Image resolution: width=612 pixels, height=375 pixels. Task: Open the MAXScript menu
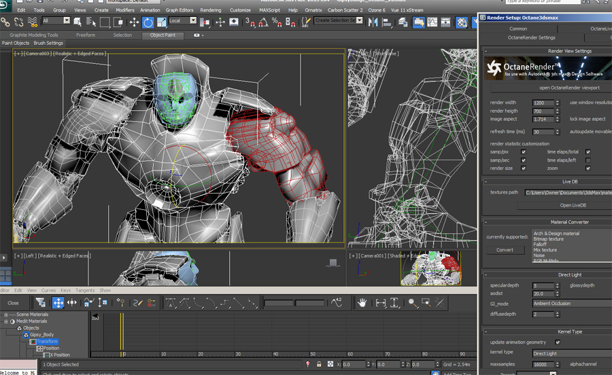pyautogui.click(x=269, y=10)
